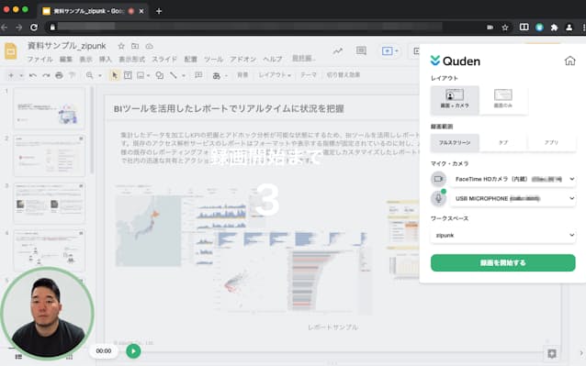Click the print icon in the toolbar

59,75
